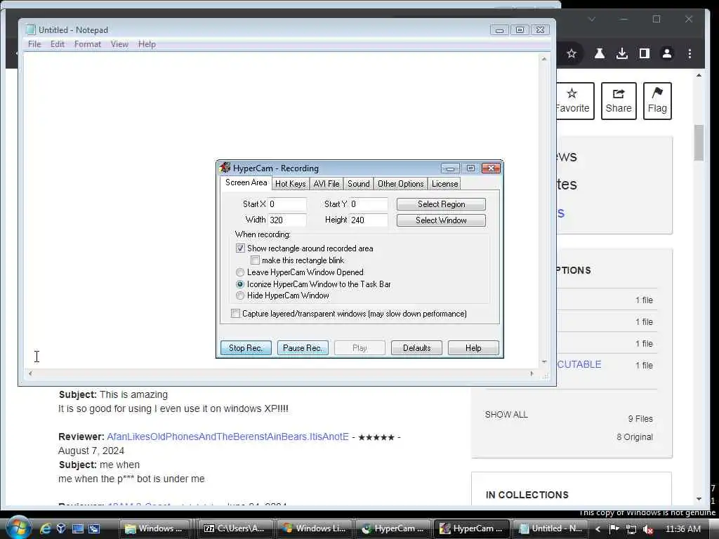Open Notepad Format menu

pyautogui.click(x=88, y=44)
